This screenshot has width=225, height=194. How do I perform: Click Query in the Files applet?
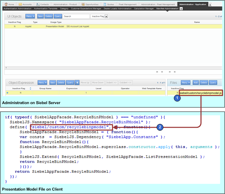213,83
